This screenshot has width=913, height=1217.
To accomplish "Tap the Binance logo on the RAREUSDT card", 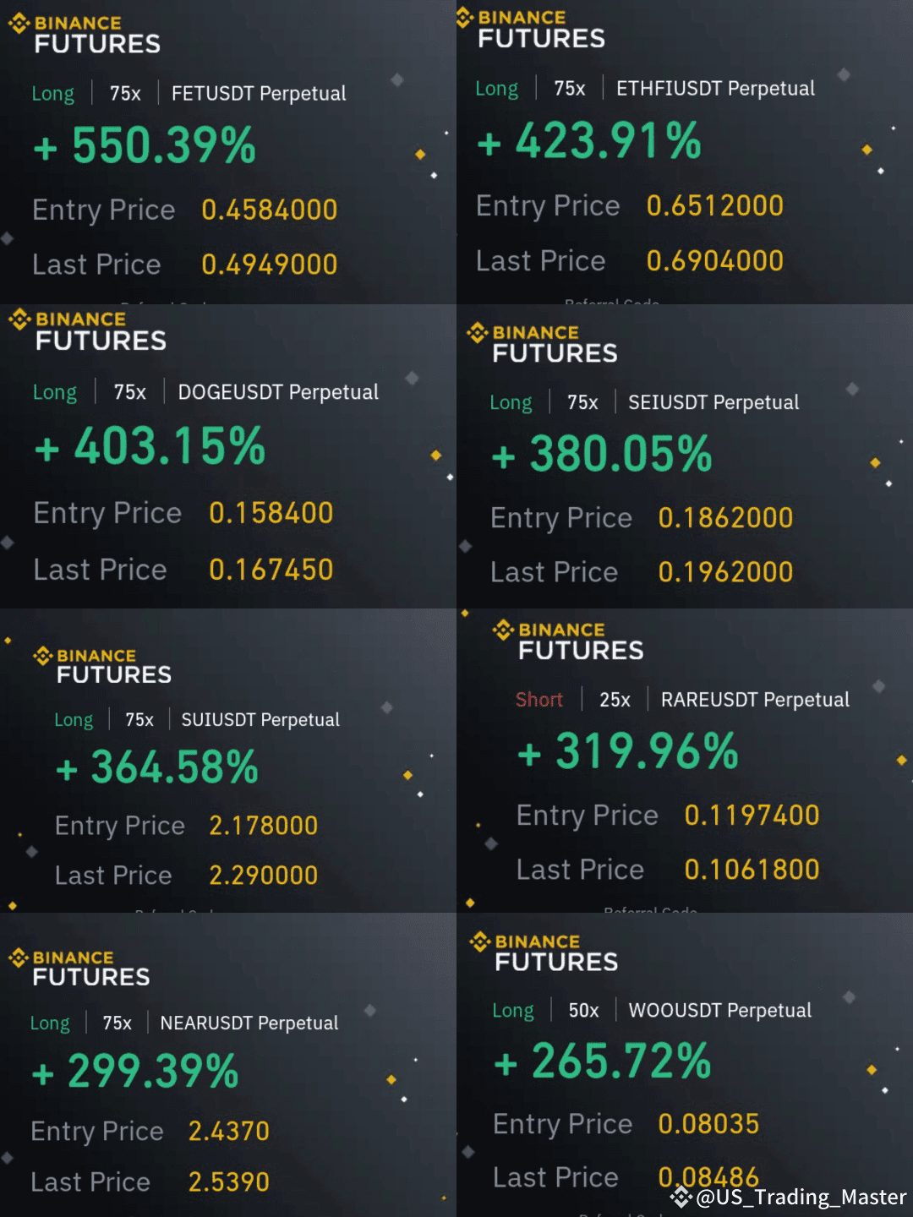I will [504, 630].
